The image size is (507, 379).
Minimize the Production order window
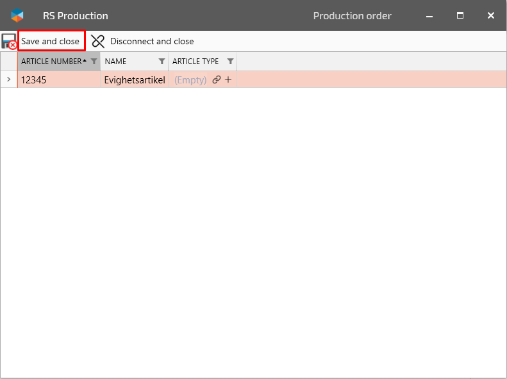429,16
